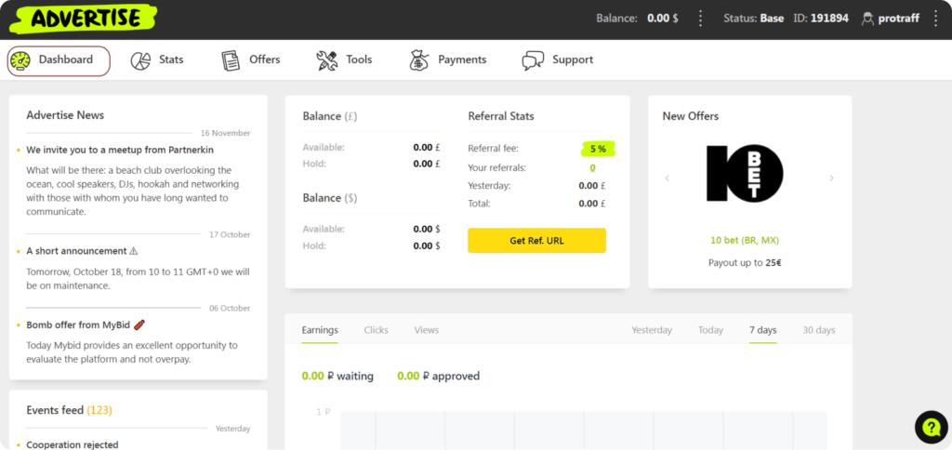The height and width of the screenshot is (450, 952).
Task: Select the 30 days period
Action: click(818, 330)
